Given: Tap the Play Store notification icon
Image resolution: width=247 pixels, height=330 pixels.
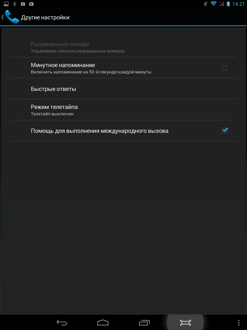Looking at the screenshot, I should pyautogui.click(x=31, y=4).
